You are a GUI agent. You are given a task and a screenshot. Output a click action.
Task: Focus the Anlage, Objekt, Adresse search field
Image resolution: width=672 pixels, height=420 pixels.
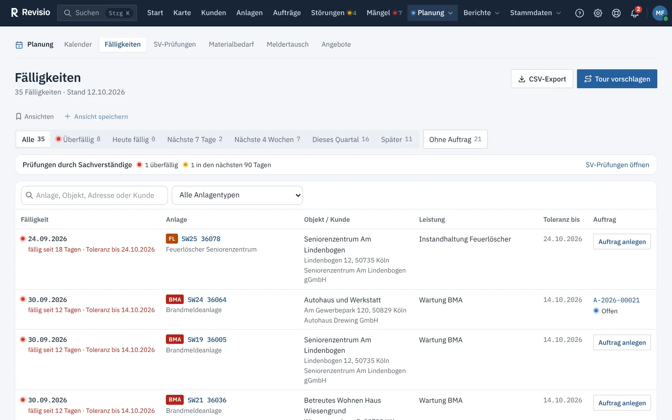(94, 195)
